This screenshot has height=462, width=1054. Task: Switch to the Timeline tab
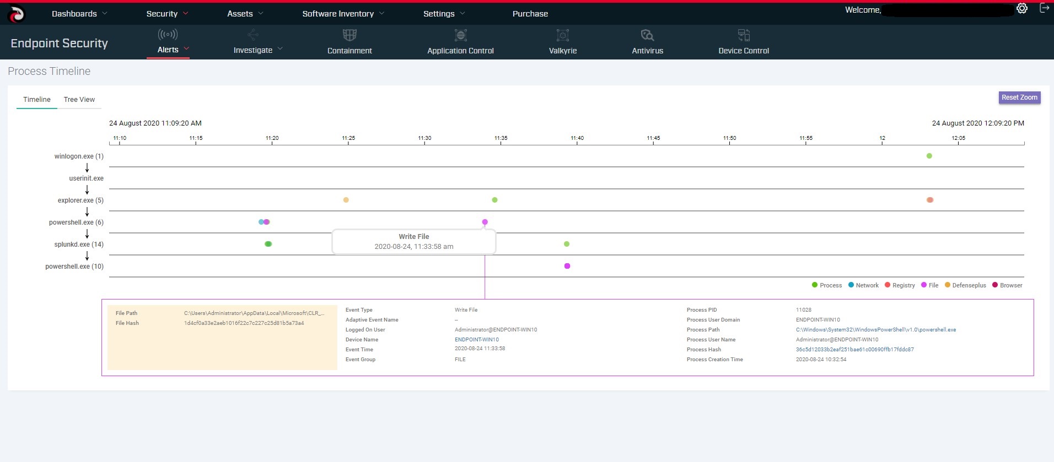[37, 100]
